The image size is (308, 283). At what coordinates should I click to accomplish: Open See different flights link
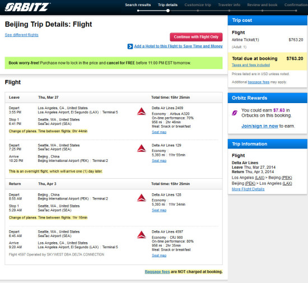coord(22,35)
